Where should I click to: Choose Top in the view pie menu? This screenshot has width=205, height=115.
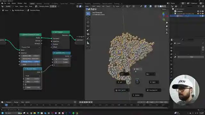138,69
